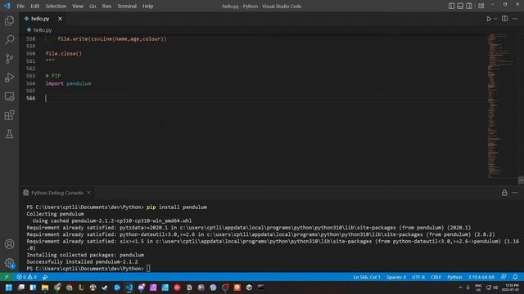
Task: Open the Terminal menu
Action: click(x=127, y=6)
